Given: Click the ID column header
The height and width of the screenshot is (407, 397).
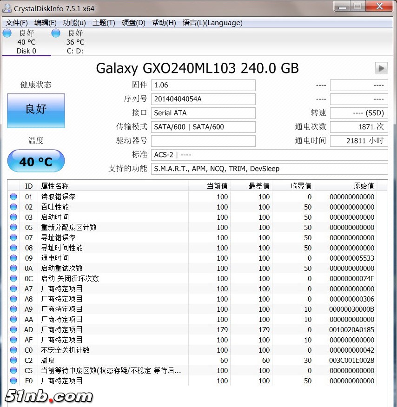Looking at the screenshot, I should coord(29,186).
